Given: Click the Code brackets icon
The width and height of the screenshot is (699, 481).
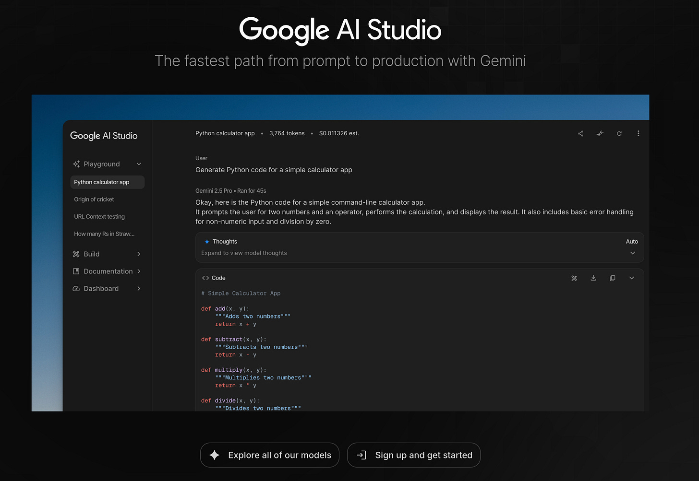Looking at the screenshot, I should tap(205, 278).
